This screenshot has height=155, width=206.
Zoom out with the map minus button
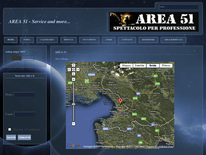pyautogui.click(x=74, y=124)
